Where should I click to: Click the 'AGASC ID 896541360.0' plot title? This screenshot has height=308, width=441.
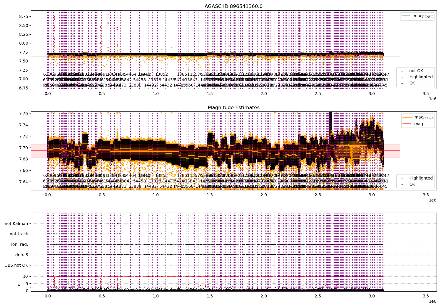click(x=233, y=6)
